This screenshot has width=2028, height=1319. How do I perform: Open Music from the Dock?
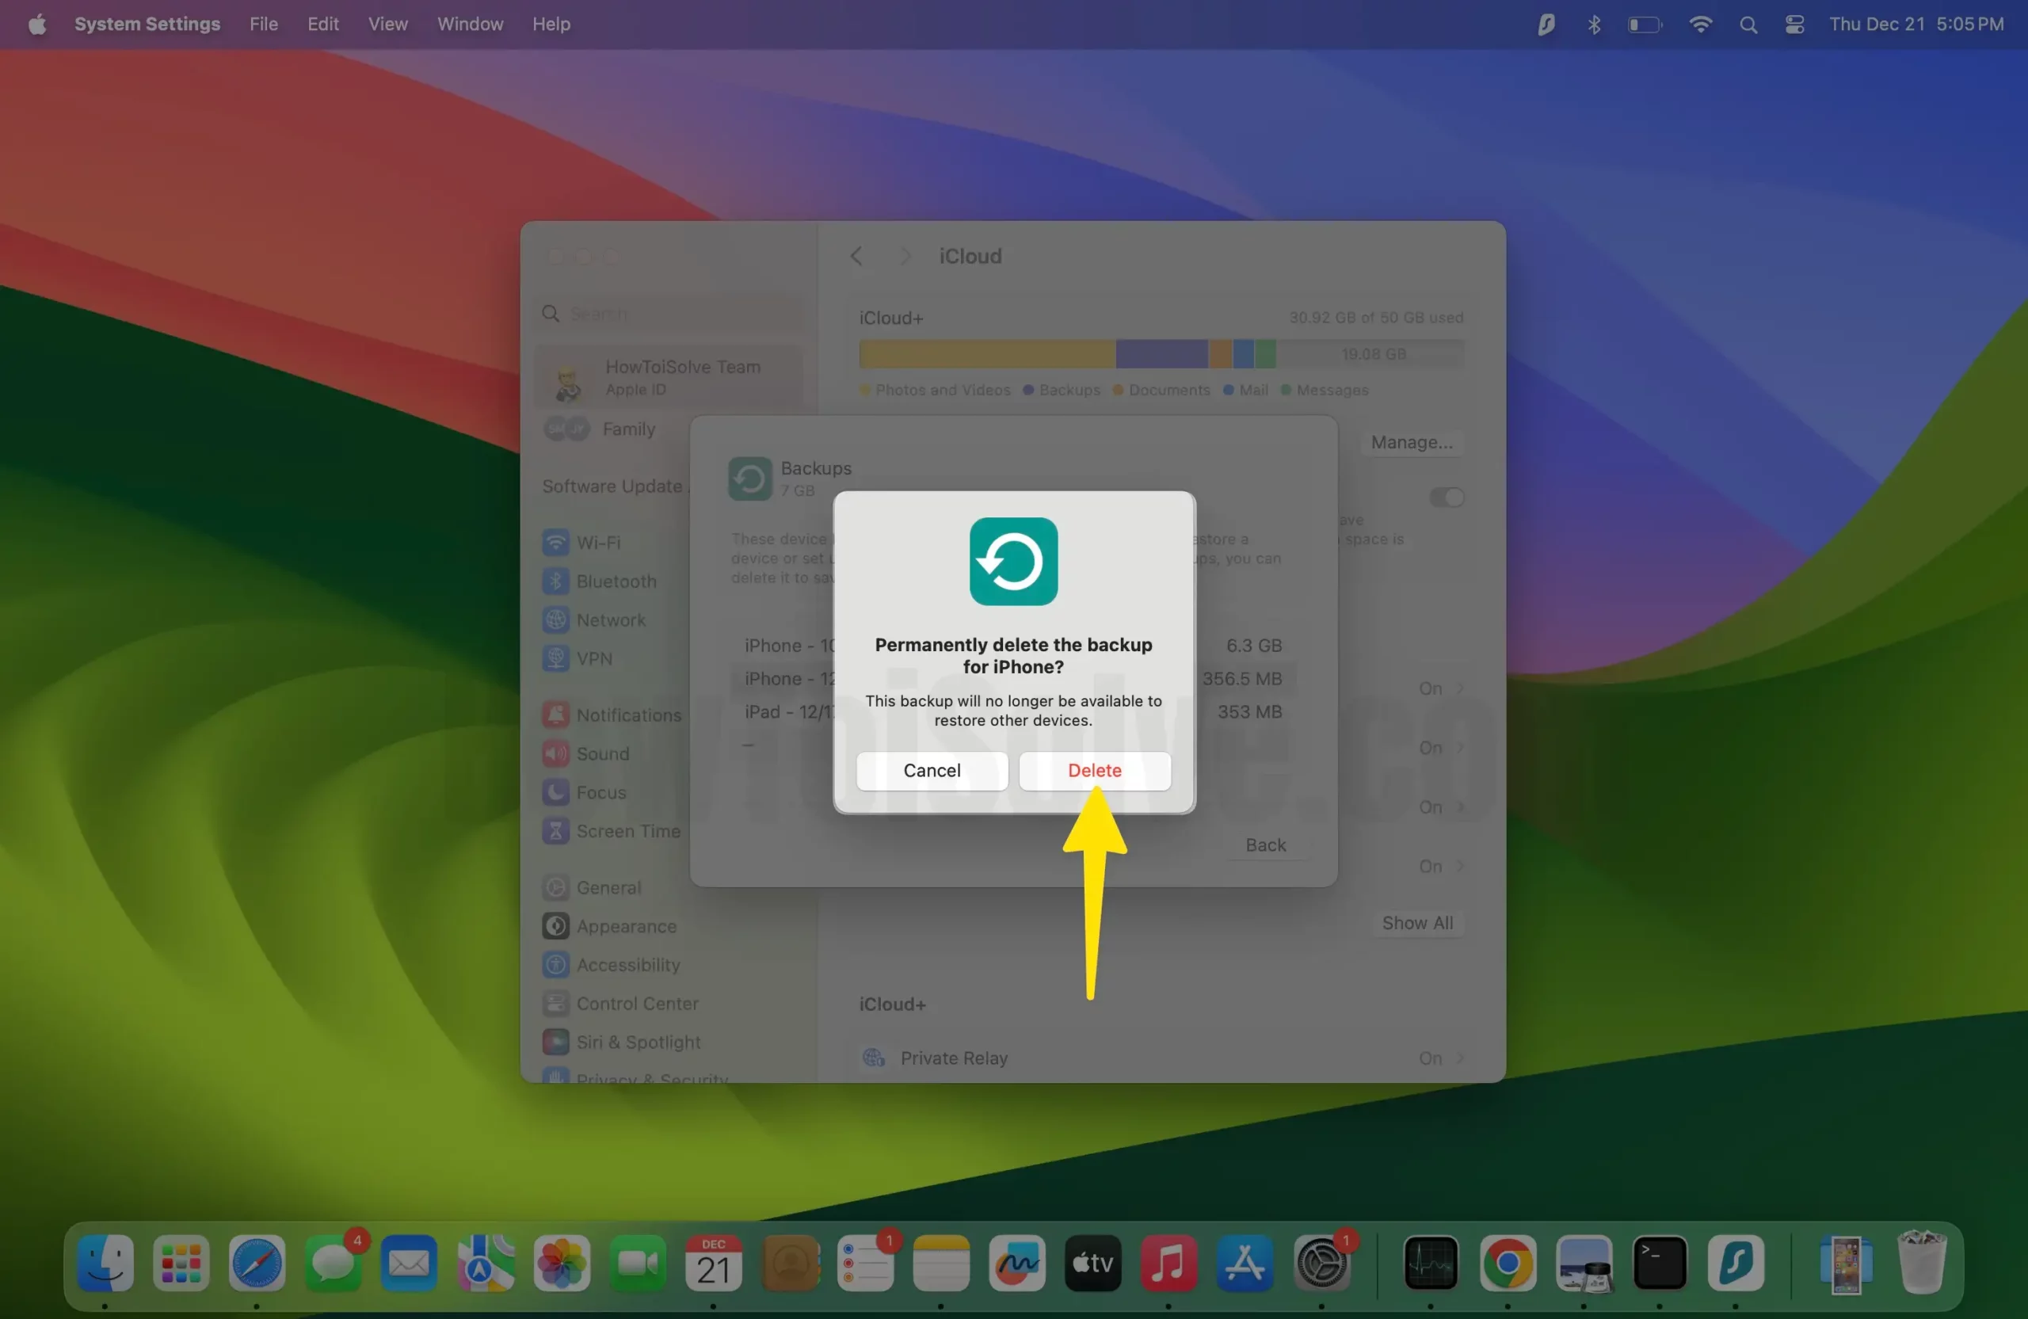coord(1168,1262)
